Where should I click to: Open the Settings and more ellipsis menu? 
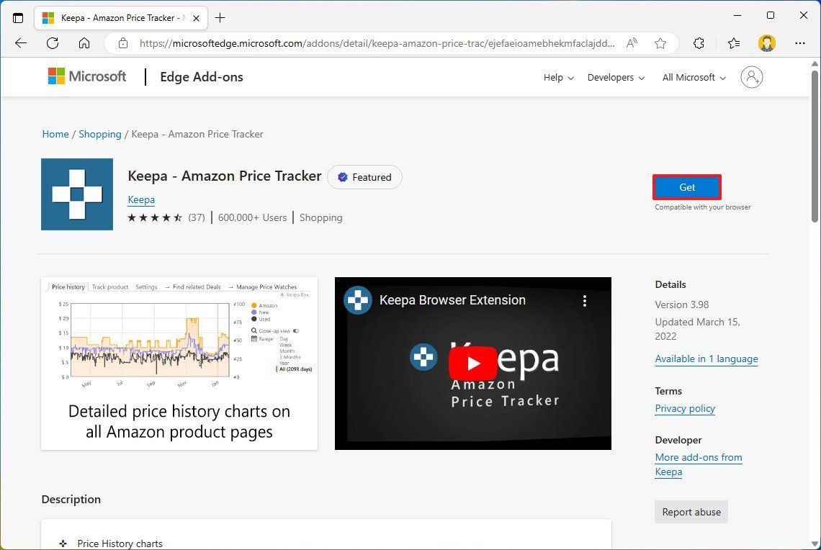point(800,43)
